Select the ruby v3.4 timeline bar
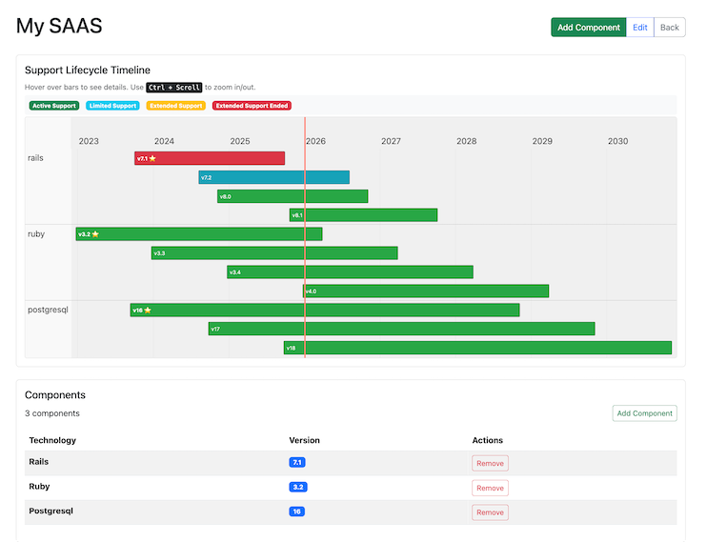The width and height of the screenshot is (707, 542). [351, 271]
